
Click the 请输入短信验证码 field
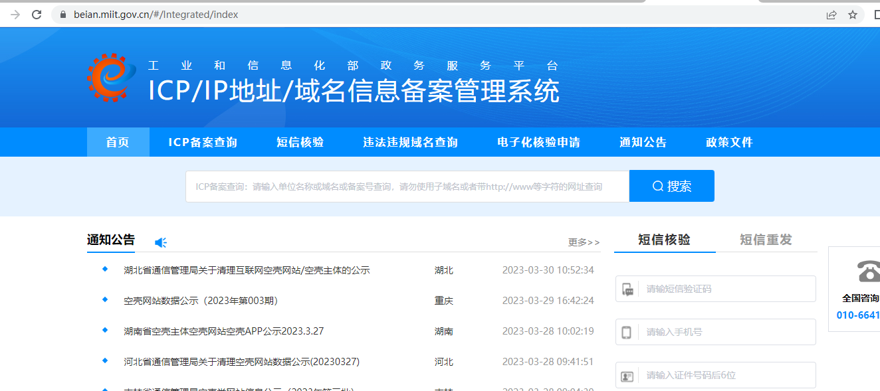[716, 289]
